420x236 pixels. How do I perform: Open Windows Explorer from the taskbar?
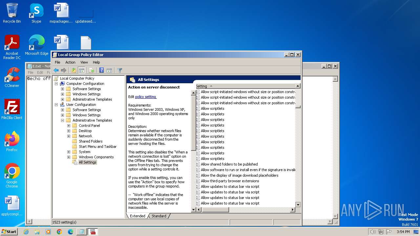click(37, 232)
